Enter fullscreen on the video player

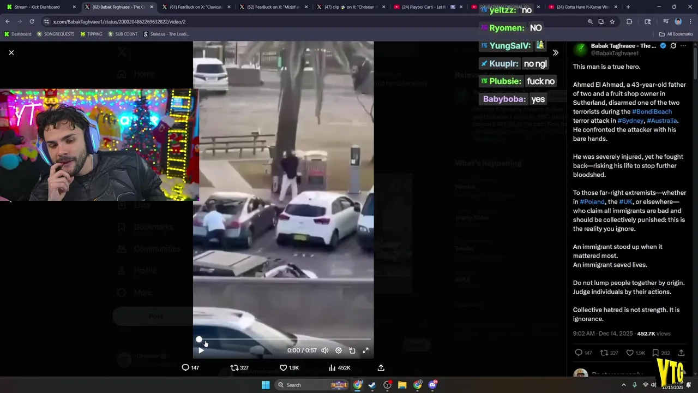point(365,350)
